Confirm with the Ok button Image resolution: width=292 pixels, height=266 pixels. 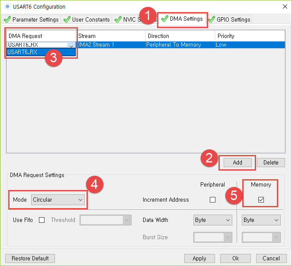click(235, 258)
